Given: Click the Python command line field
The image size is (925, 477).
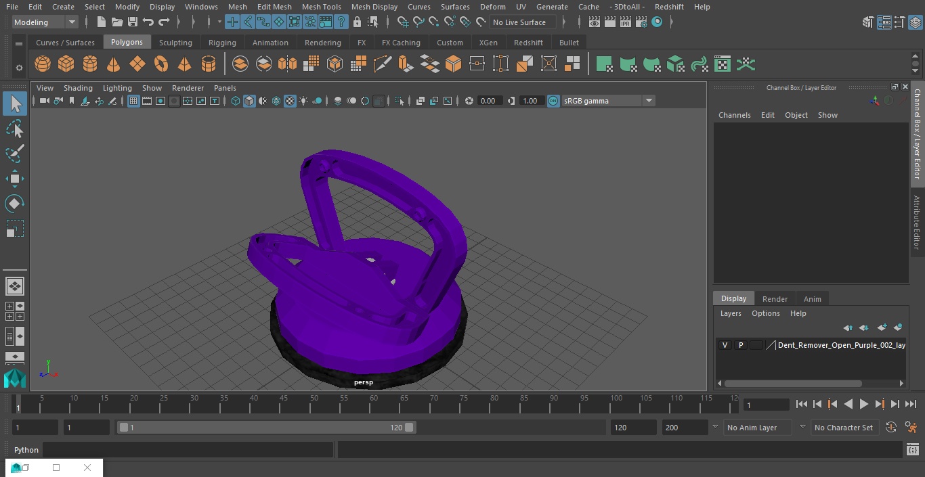Looking at the screenshot, I should pos(188,450).
